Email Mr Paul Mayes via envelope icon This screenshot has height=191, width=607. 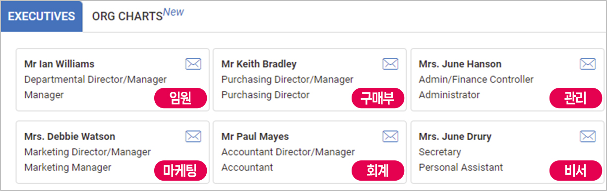click(x=390, y=136)
